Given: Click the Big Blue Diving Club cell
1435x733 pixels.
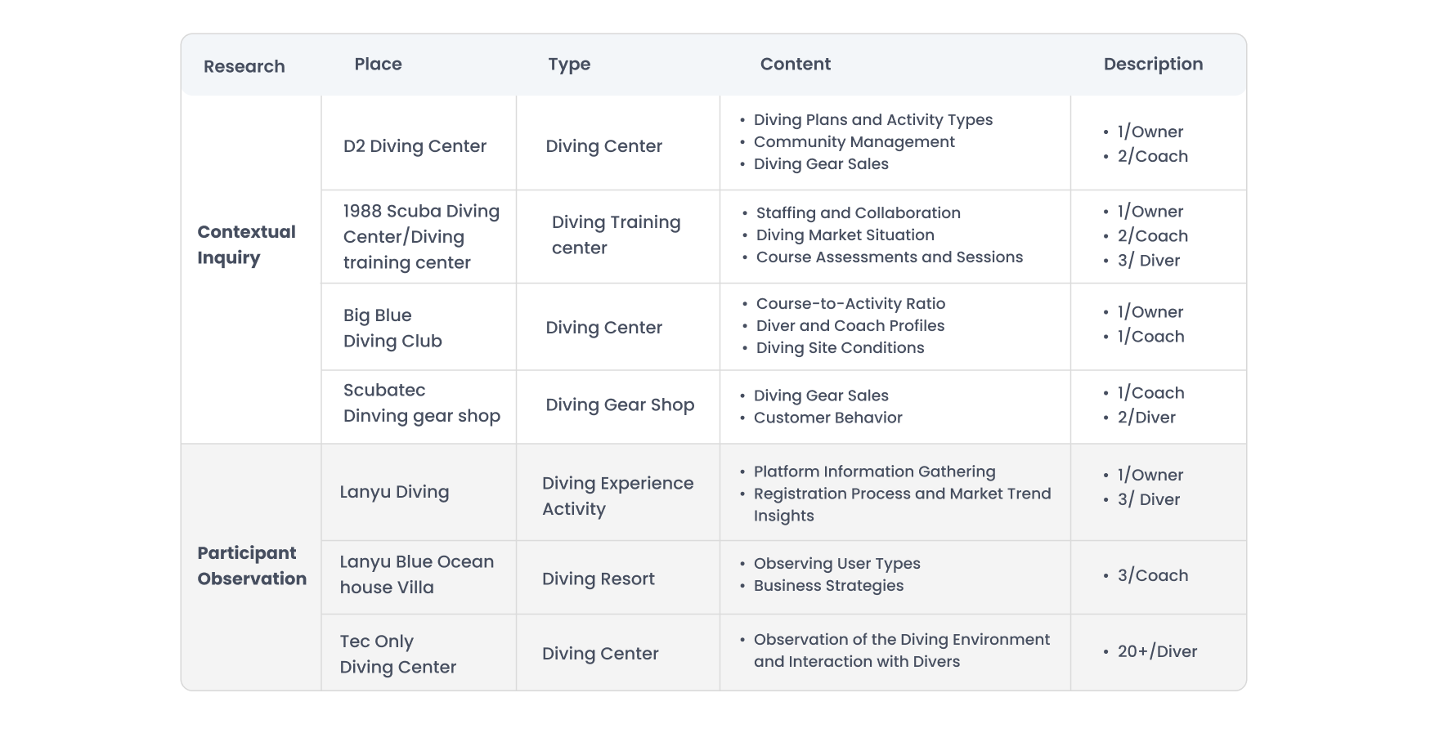Looking at the screenshot, I should (392, 328).
